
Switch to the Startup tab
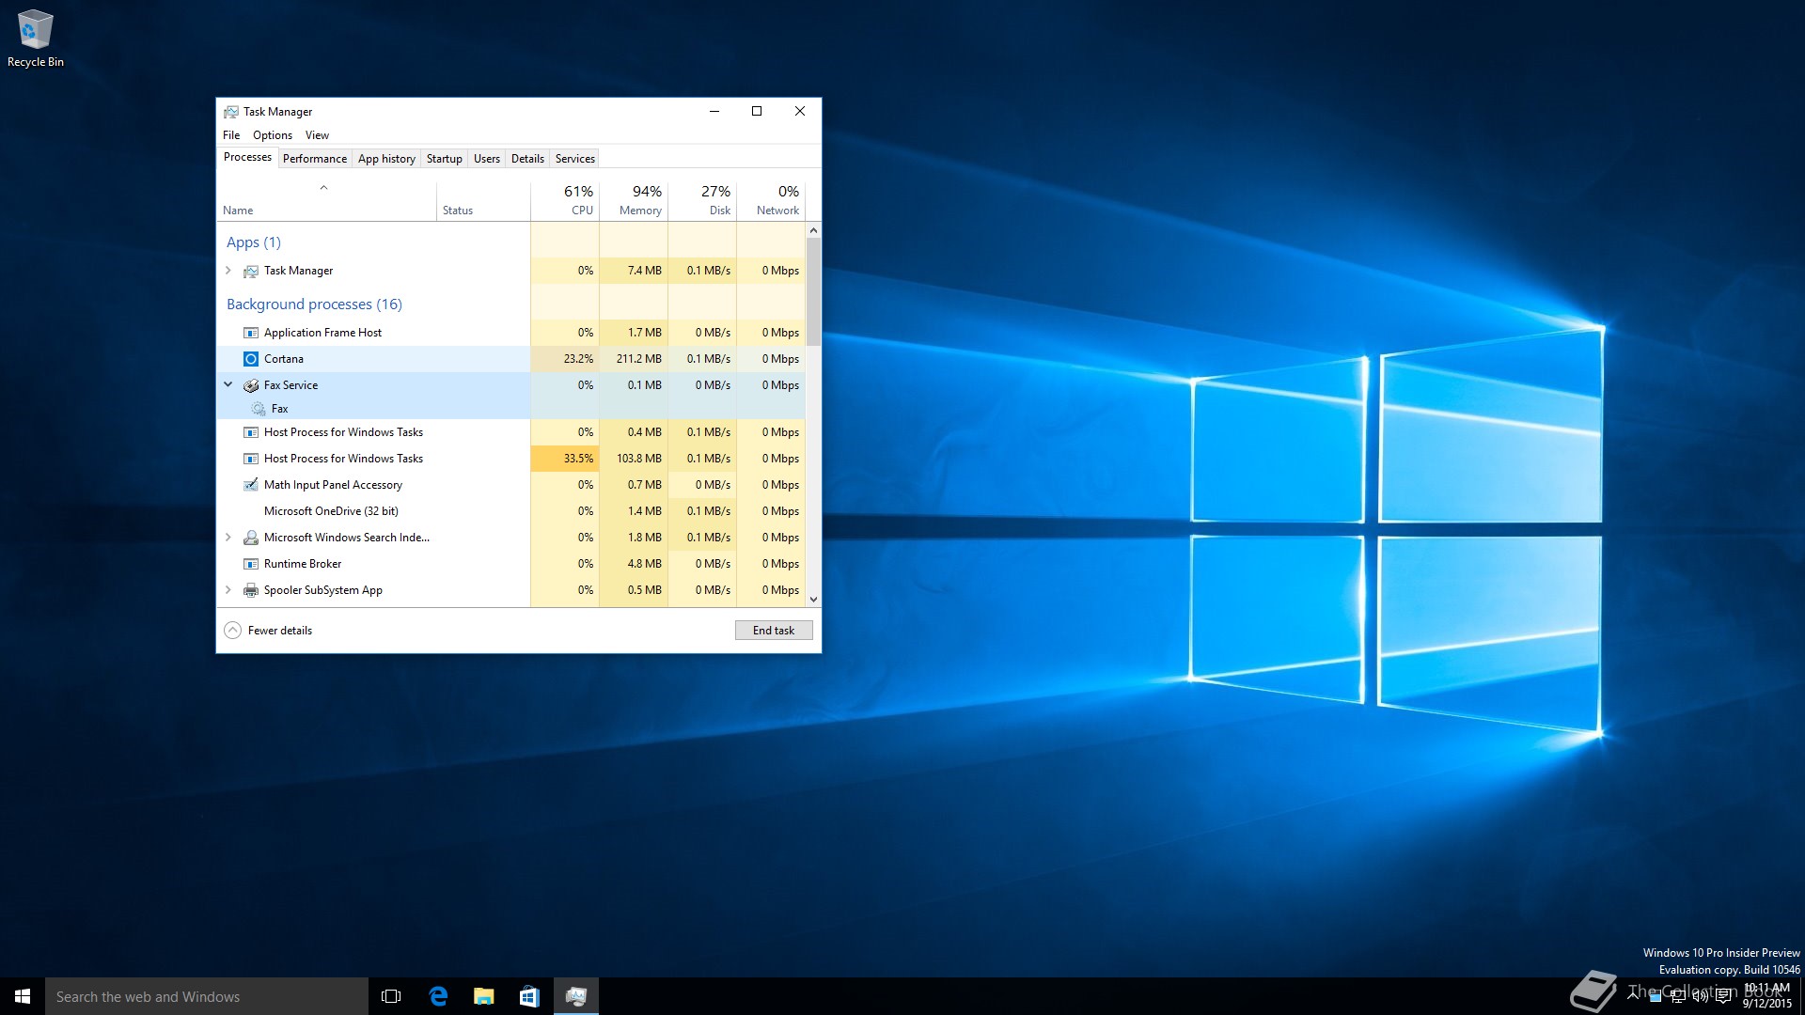point(445,159)
